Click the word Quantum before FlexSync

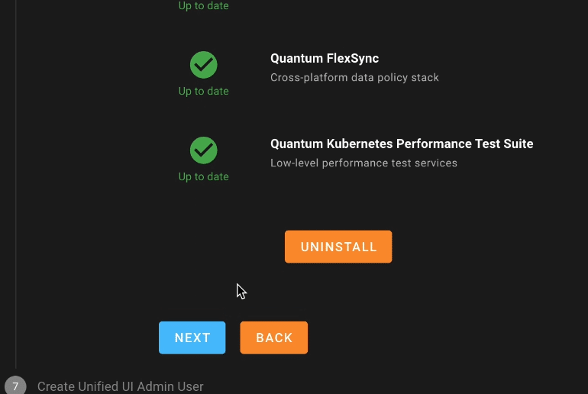tap(296, 59)
